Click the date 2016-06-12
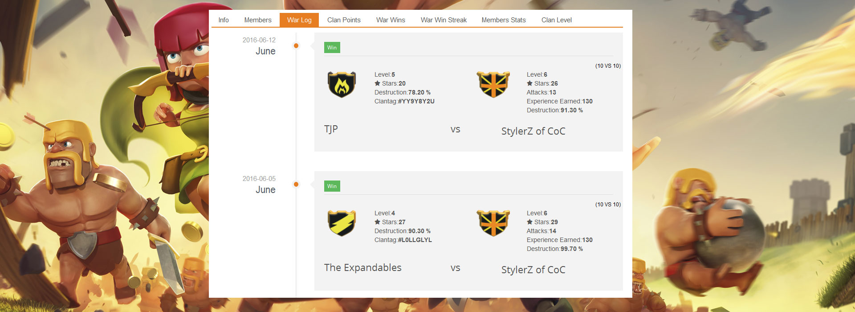 pos(259,40)
